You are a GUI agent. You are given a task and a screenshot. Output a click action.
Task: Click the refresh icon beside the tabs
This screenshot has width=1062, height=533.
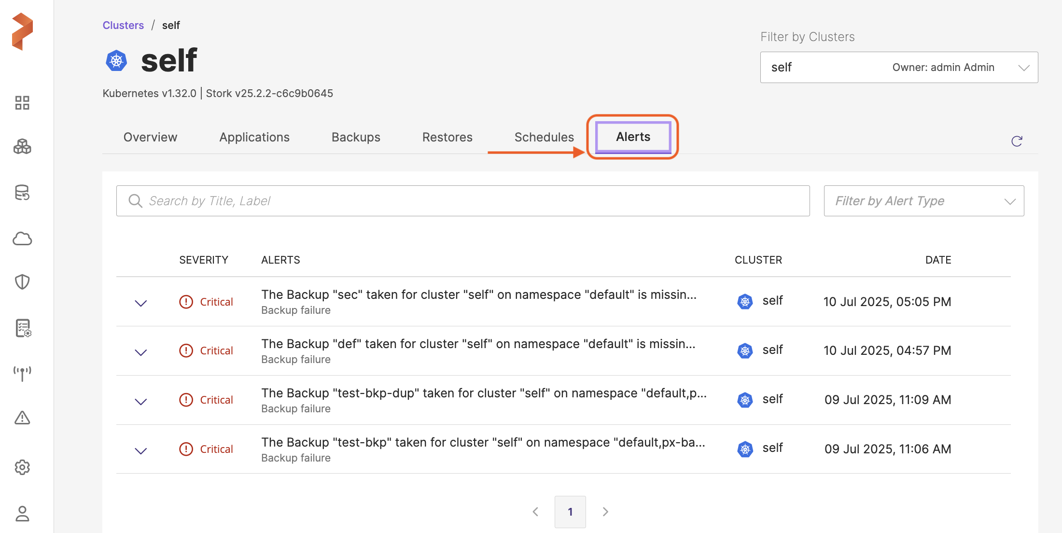coord(1017,141)
